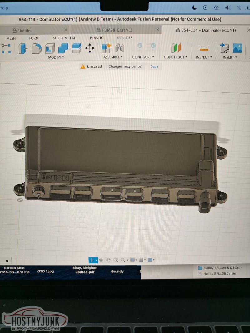250x333 pixels.
Task: Select the Pan hand tool
Action: [108, 260]
